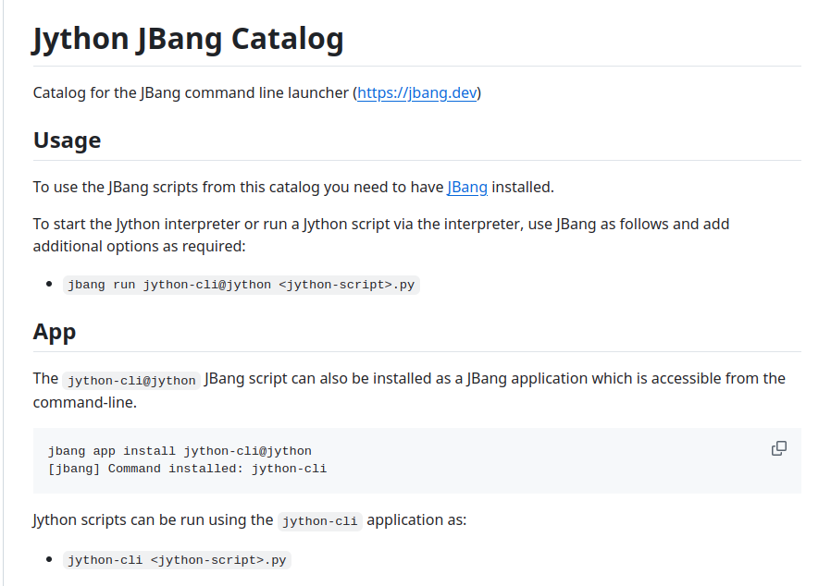This screenshot has height=586, width=831.
Task: Click the 'jbang app install jython-cli@jython' code line
Action: pos(180,451)
